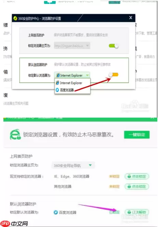
Task: Click the 上网首页防护 heading in top dialog
Action: [36, 35]
